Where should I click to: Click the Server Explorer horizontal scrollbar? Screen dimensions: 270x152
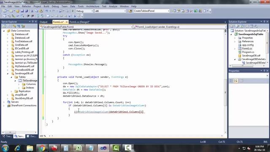click(x=10, y=132)
